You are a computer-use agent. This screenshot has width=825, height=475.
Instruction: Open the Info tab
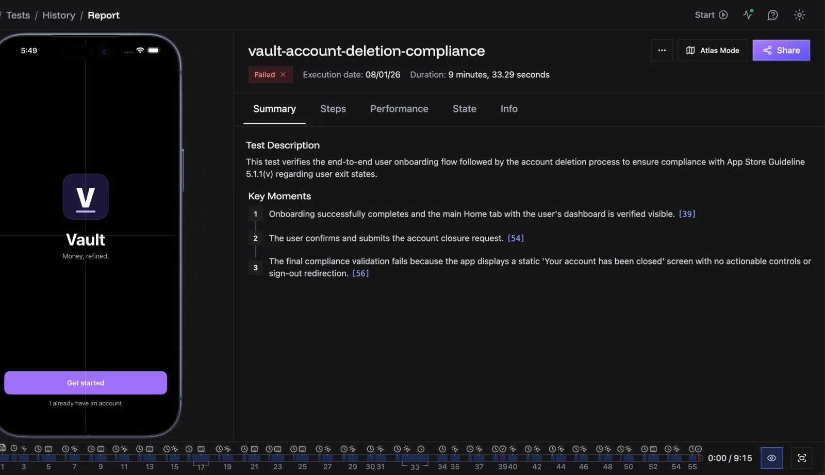pos(509,109)
